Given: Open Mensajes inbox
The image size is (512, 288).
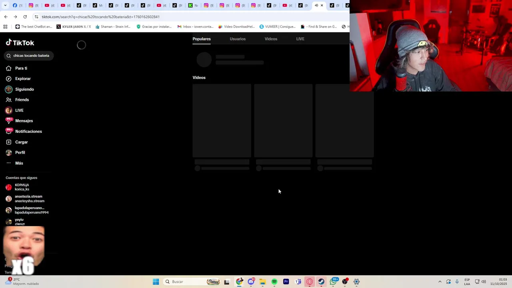Looking at the screenshot, I should click(x=20, y=121).
